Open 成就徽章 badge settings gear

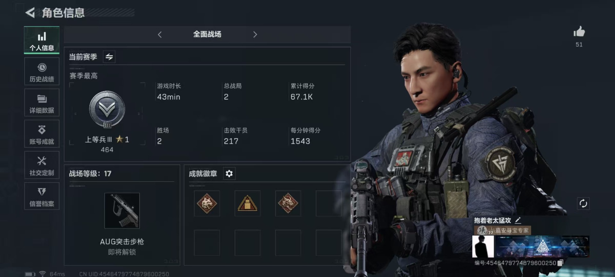coord(229,173)
